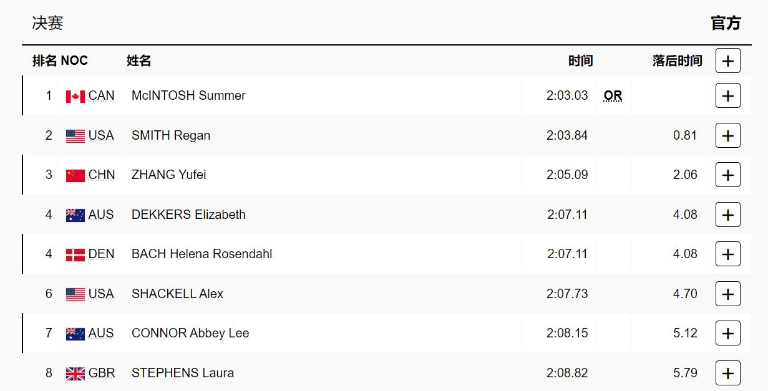768x391 pixels.
Task: Click the Canada flag icon
Action: point(75,96)
